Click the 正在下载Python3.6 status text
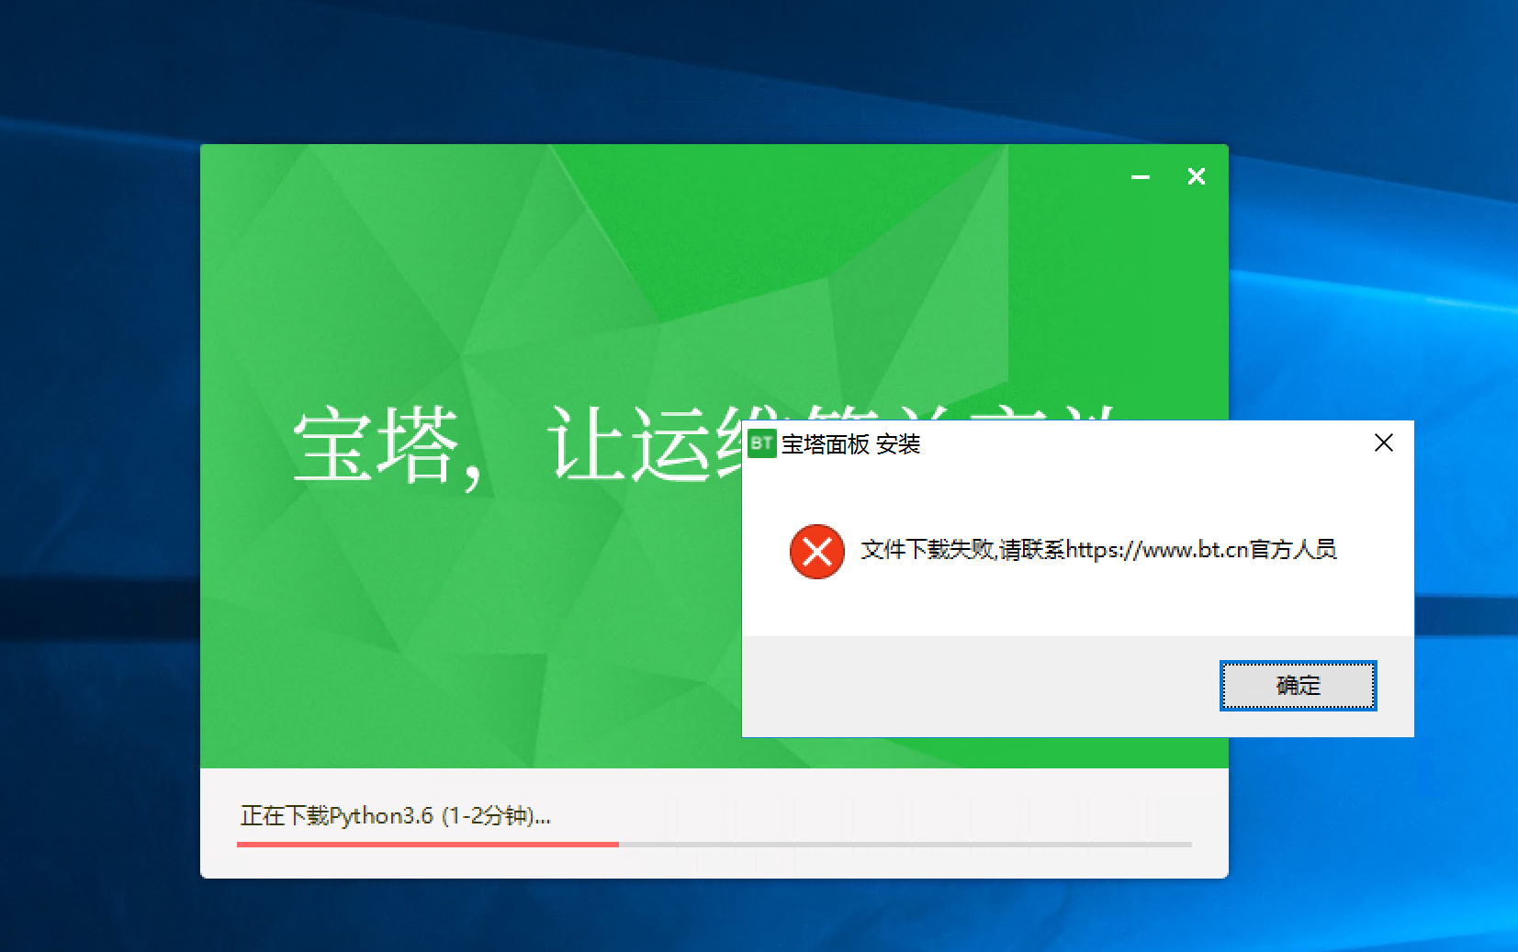The height and width of the screenshot is (952, 1518). click(x=396, y=815)
